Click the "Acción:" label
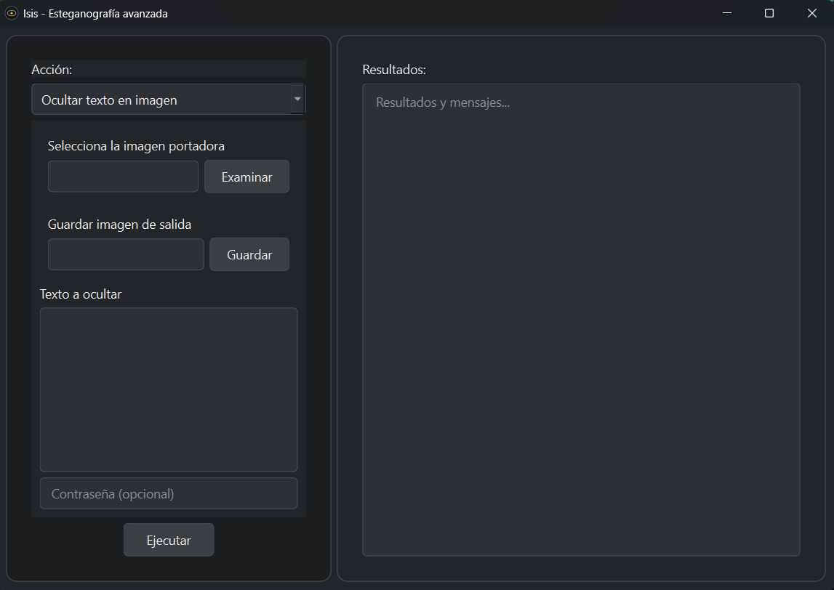The height and width of the screenshot is (590, 834). tap(52, 70)
